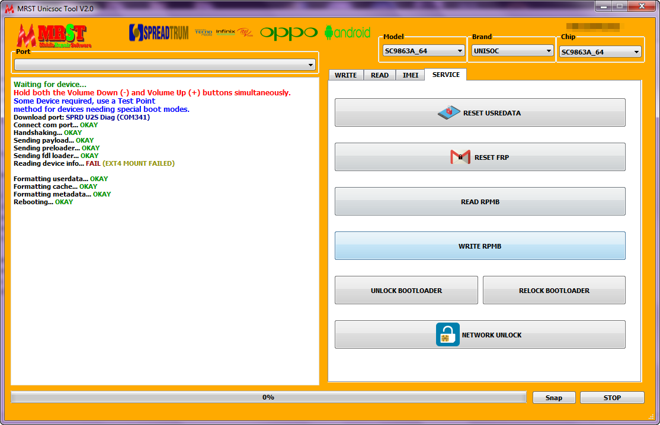
Task: Click the OPPO brand logo
Action: 289,33
